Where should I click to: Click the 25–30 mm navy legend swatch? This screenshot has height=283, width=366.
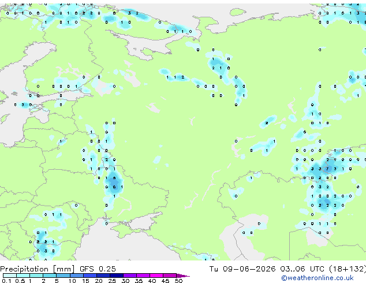click(x=117, y=275)
